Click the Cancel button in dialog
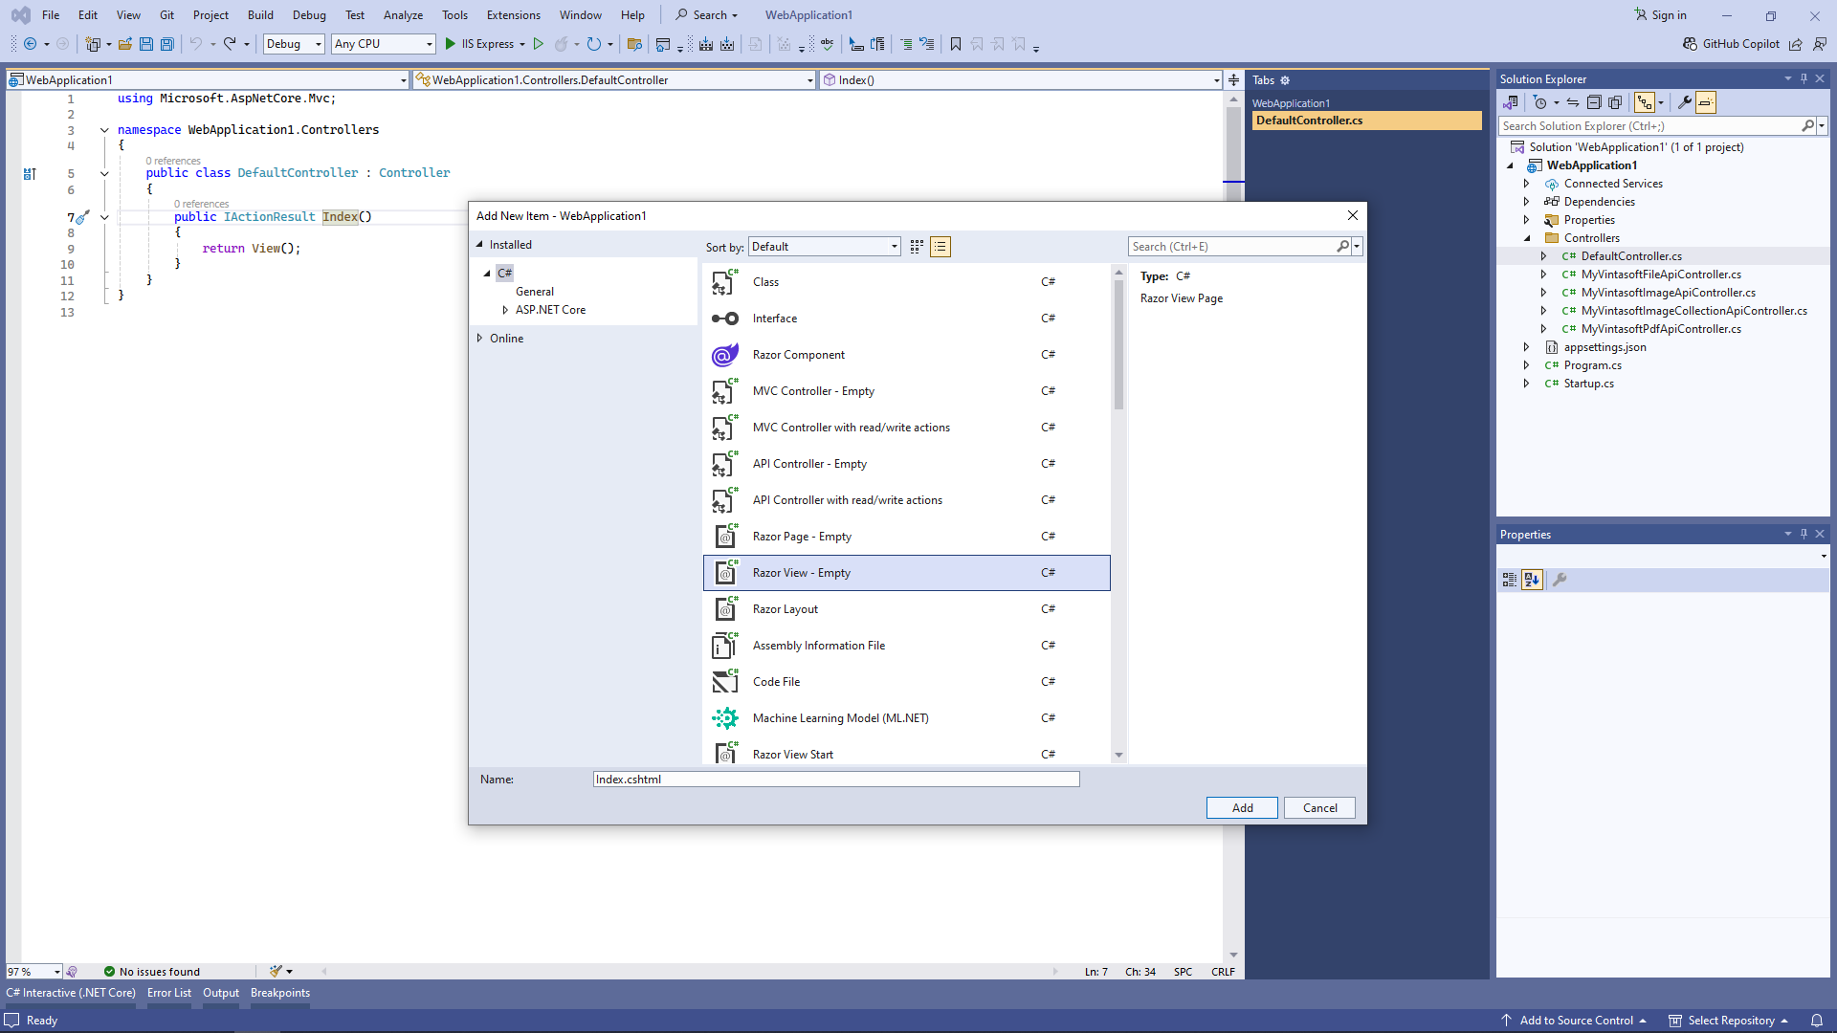Image resolution: width=1837 pixels, height=1033 pixels. (1319, 808)
